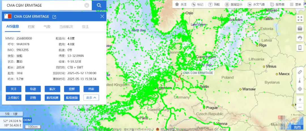This screenshot has width=306, height=131.
Task: Collapse the 更多 expander
Action: point(91,98)
